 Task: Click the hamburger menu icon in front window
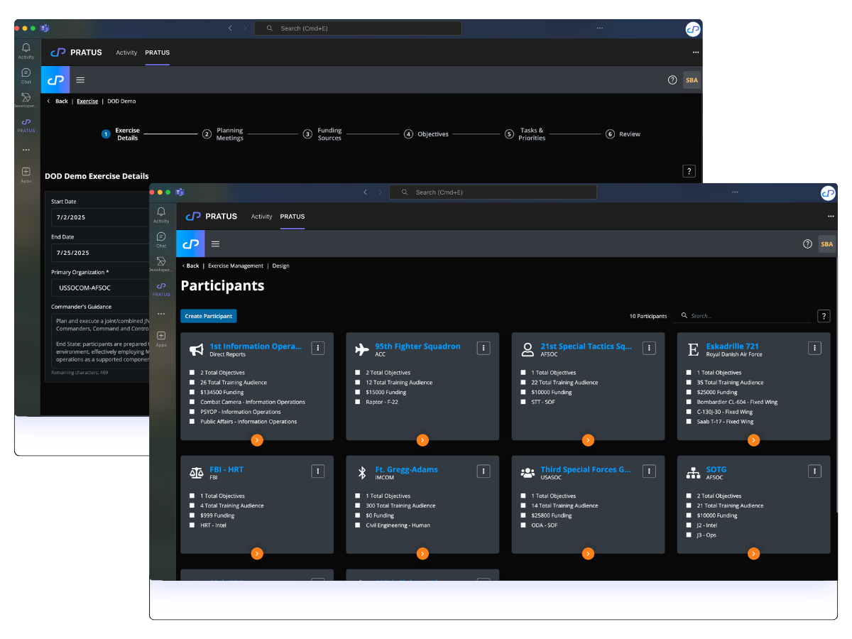point(215,244)
